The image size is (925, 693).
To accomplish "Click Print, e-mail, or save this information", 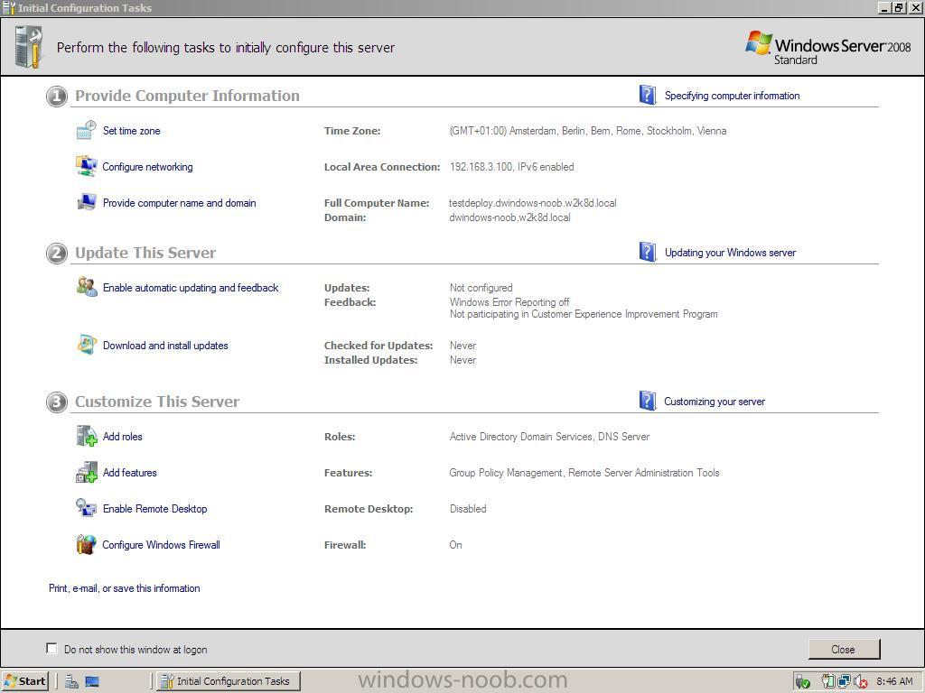I will pyautogui.click(x=125, y=588).
